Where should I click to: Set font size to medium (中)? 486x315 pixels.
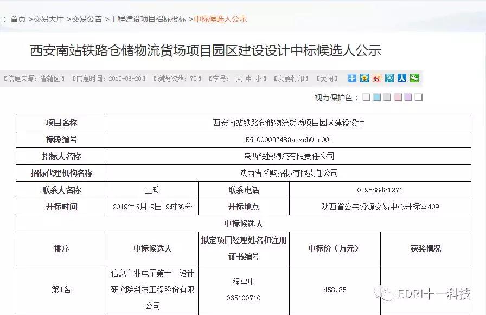tap(248, 79)
